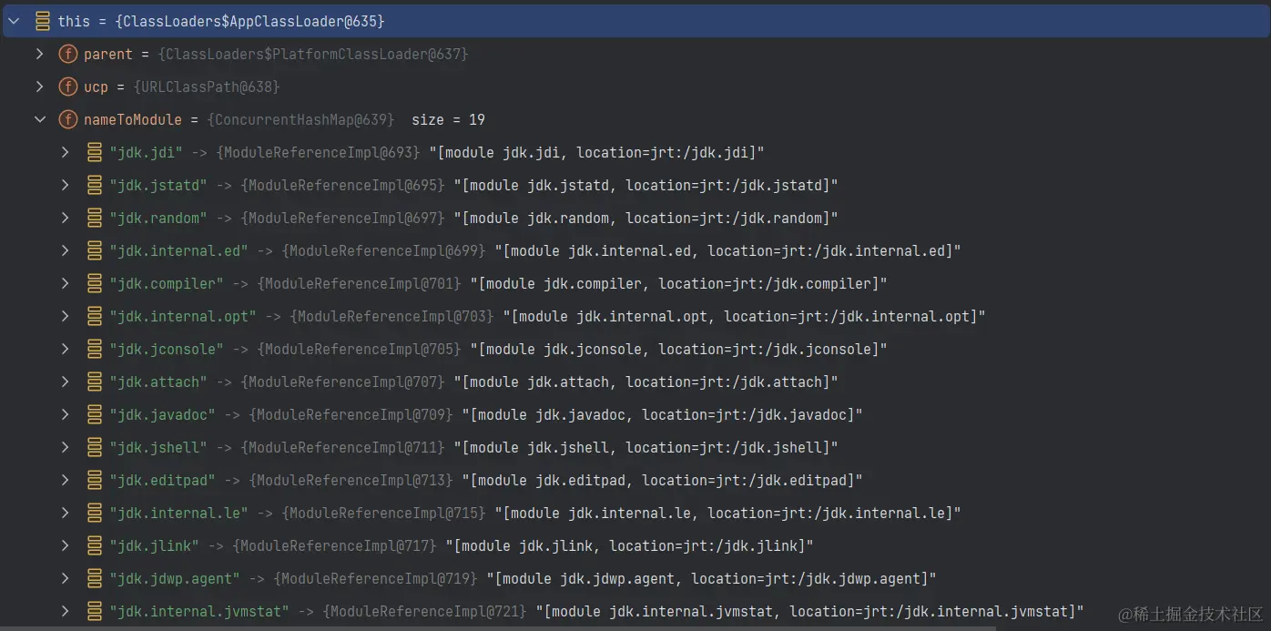The image size is (1271, 631).
Task: Click the object icon beside 'this'
Action: pos(41,20)
